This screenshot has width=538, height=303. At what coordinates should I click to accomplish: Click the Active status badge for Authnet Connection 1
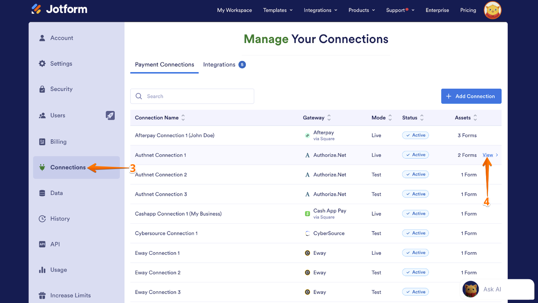415,154
